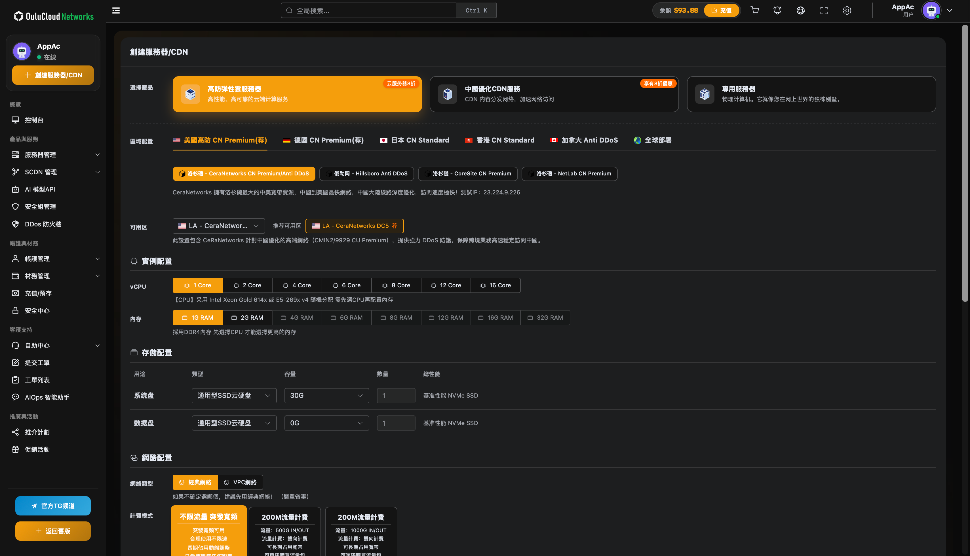970x556 pixels.
Task: Open 系统盘 disk type dropdown
Action: click(234, 396)
